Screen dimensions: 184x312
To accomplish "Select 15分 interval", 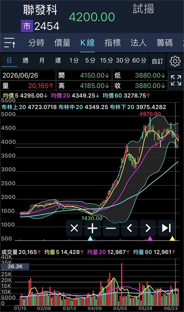I will 107,60.
